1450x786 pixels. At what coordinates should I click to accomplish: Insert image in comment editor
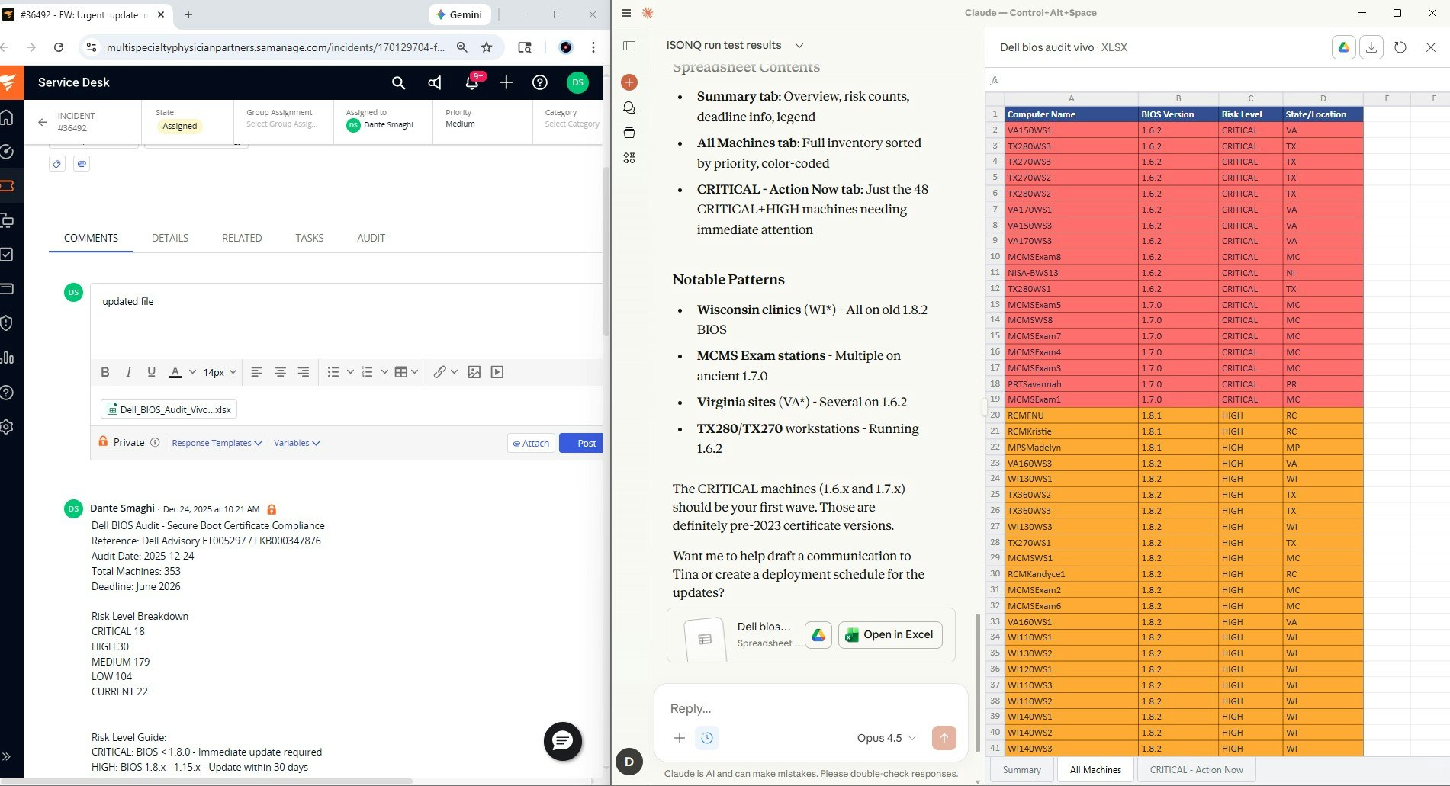(x=474, y=372)
